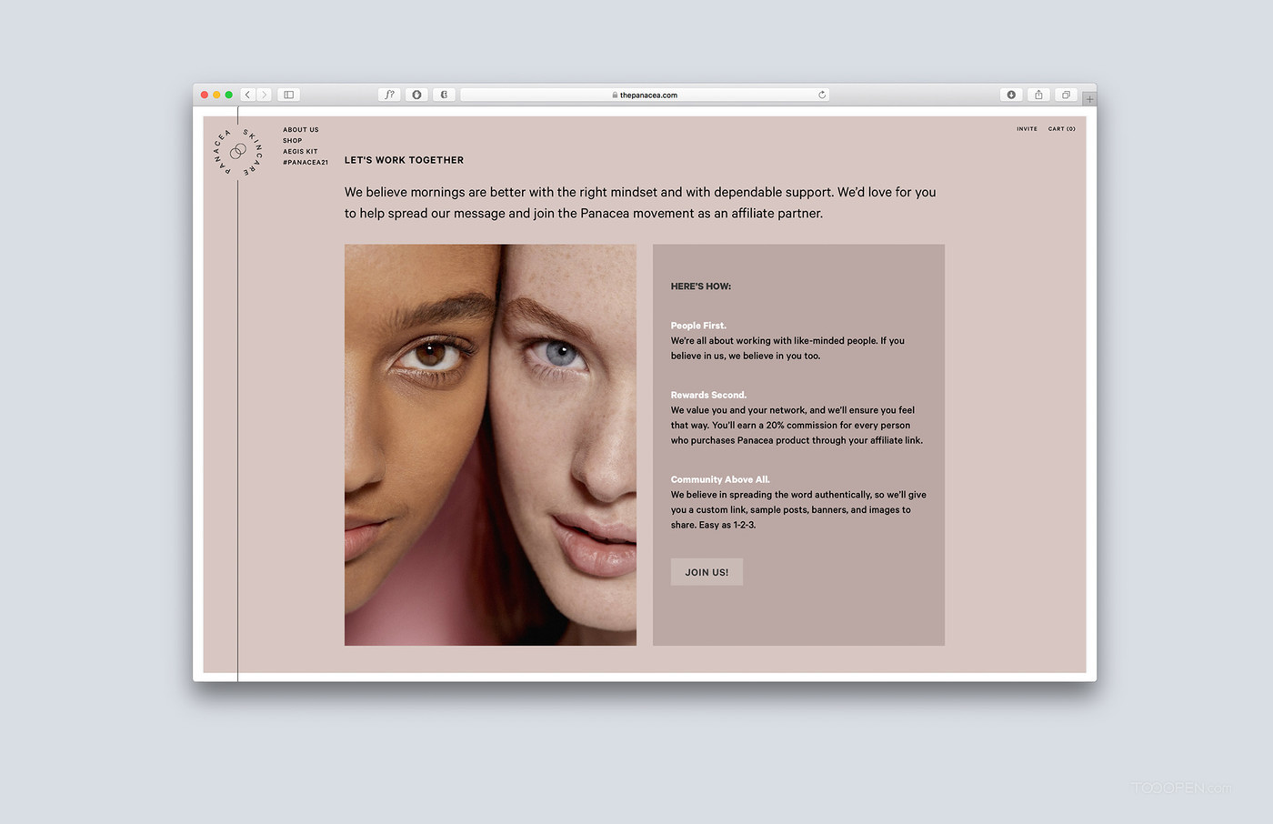Add a new tab with plus button
This screenshot has height=824, width=1273.
click(1089, 98)
